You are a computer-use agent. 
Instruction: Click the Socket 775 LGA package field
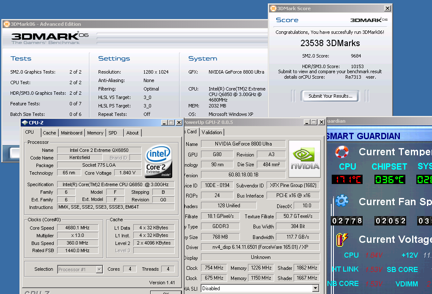[99, 165]
